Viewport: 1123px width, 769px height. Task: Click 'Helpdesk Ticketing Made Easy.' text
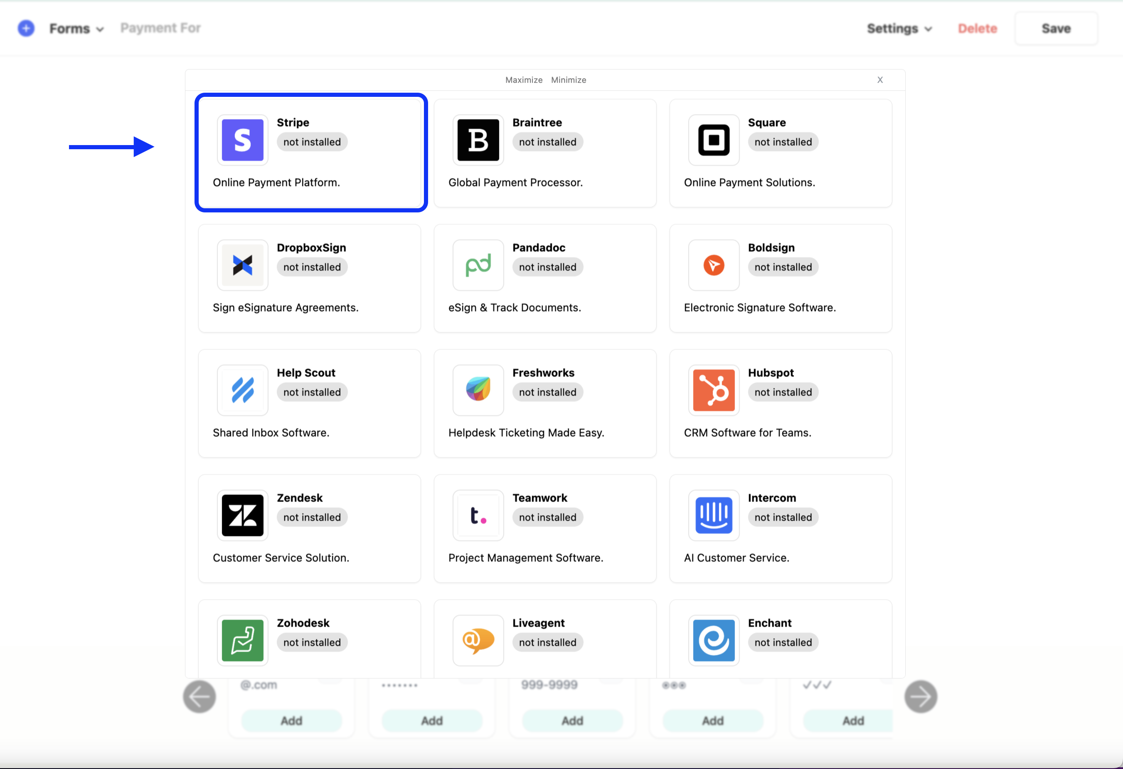pos(526,433)
